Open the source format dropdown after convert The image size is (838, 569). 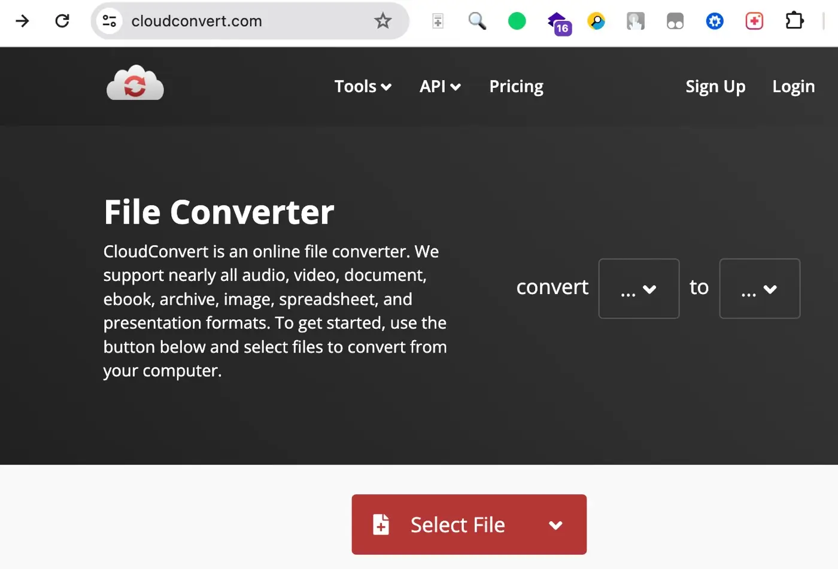click(x=639, y=289)
